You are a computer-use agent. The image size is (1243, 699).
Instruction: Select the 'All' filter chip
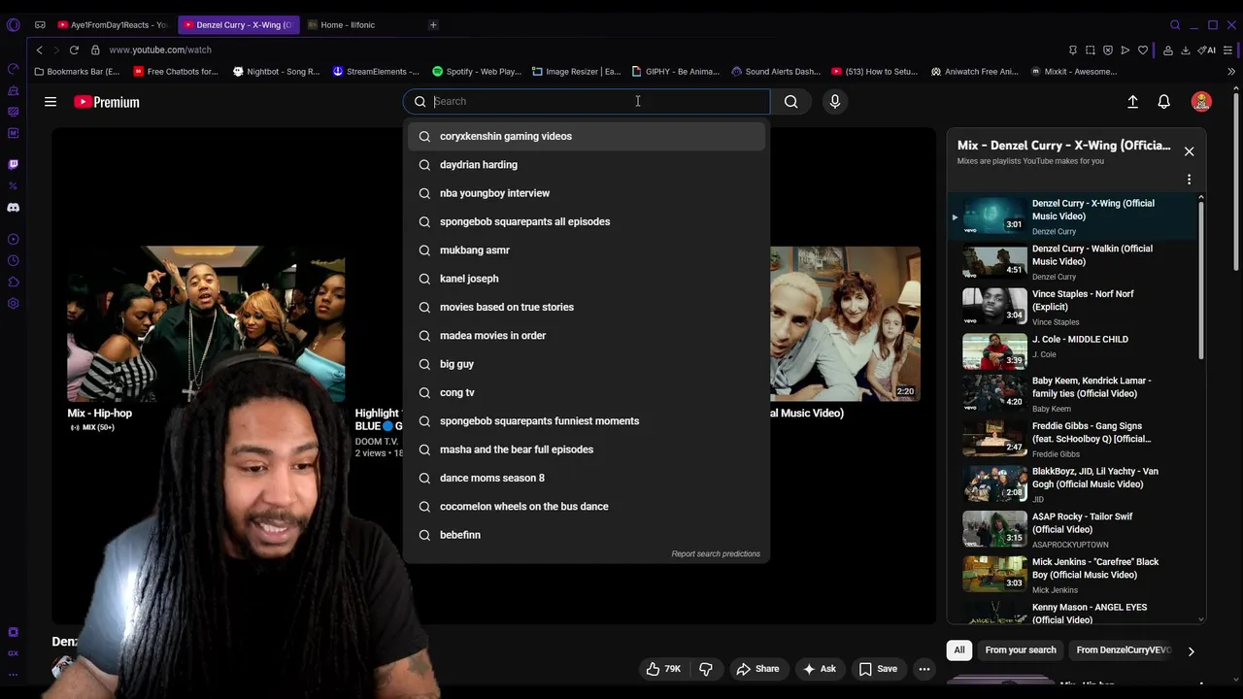(959, 650)
